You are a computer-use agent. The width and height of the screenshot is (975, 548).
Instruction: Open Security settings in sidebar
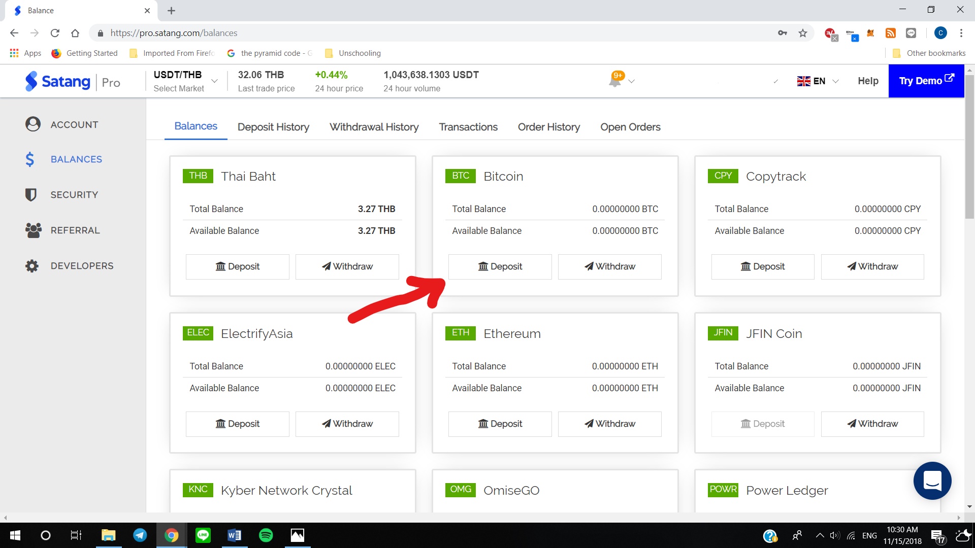click(x=74, y=195)
